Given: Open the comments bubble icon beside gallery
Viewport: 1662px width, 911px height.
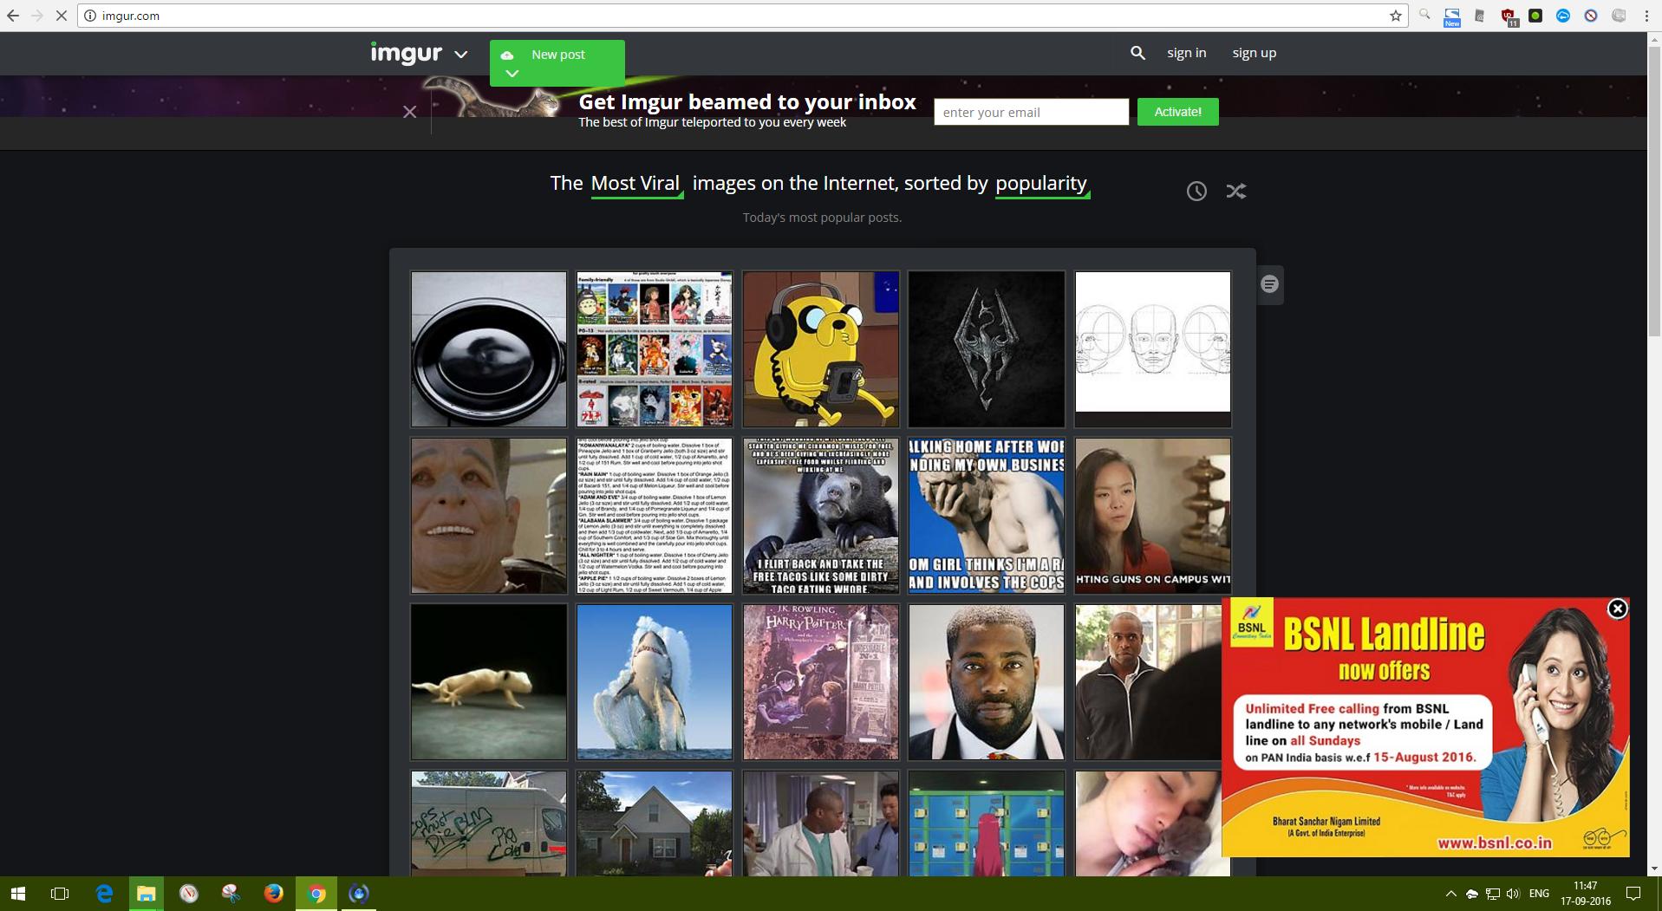Looking at the screenshot, I should click(1269, 284).
